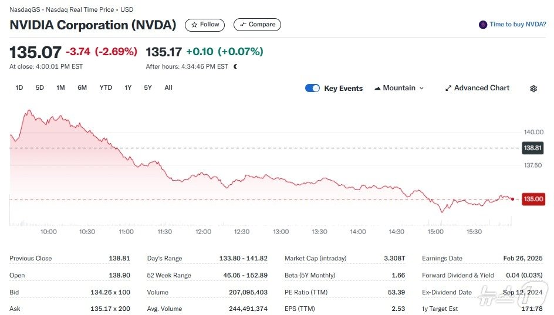Click the 135.00 current price marker

click(x=533, y=199)
